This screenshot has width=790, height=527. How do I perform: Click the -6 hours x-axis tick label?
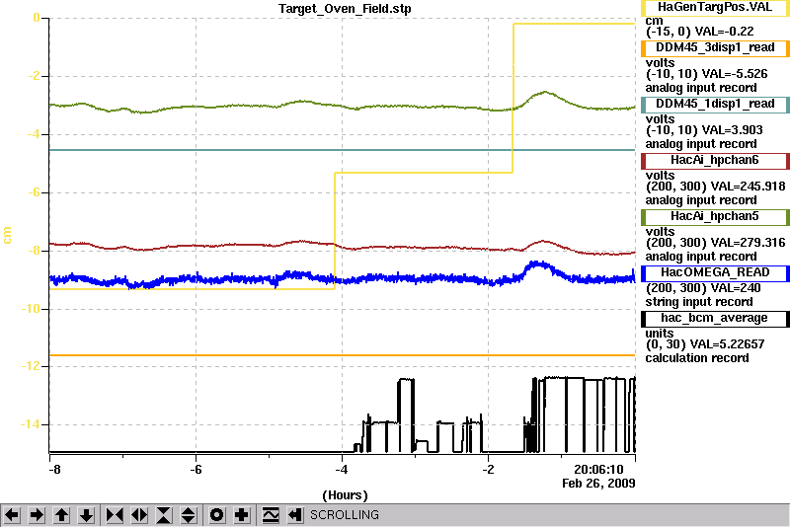196,470
